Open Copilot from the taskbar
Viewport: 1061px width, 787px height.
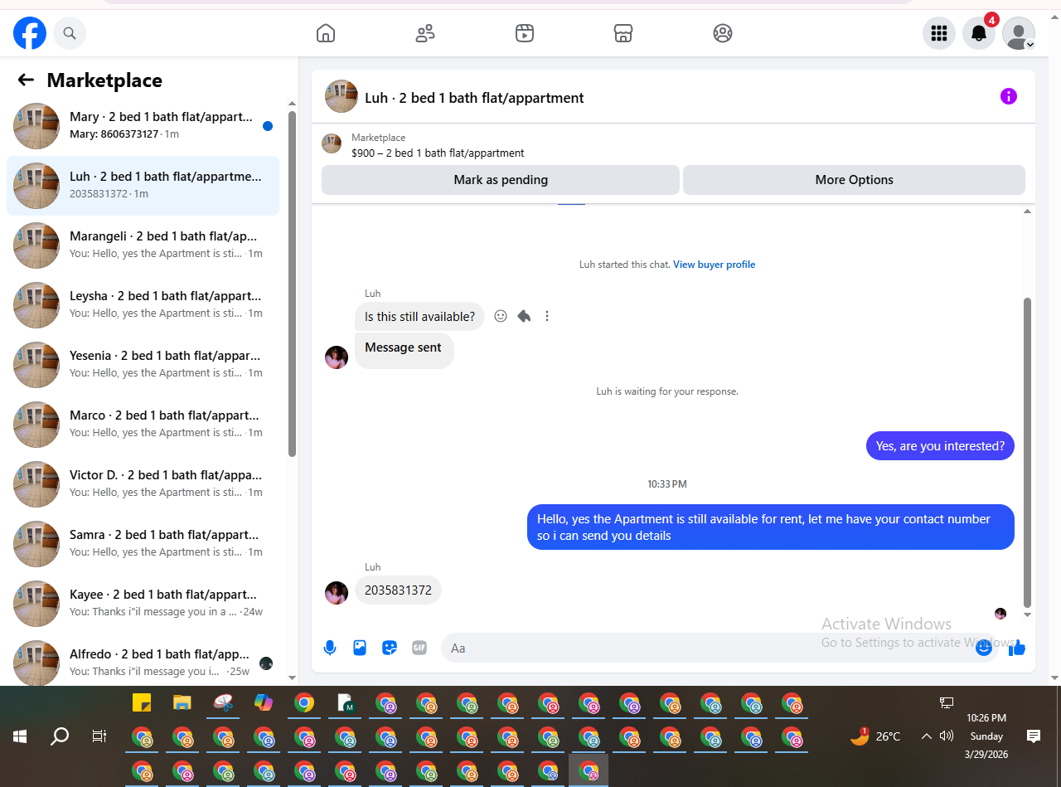pyautogui.click(x=264, y=702)
